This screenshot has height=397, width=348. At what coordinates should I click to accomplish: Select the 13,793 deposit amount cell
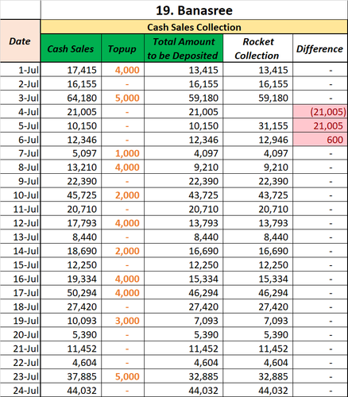click(x=184, y=223)
